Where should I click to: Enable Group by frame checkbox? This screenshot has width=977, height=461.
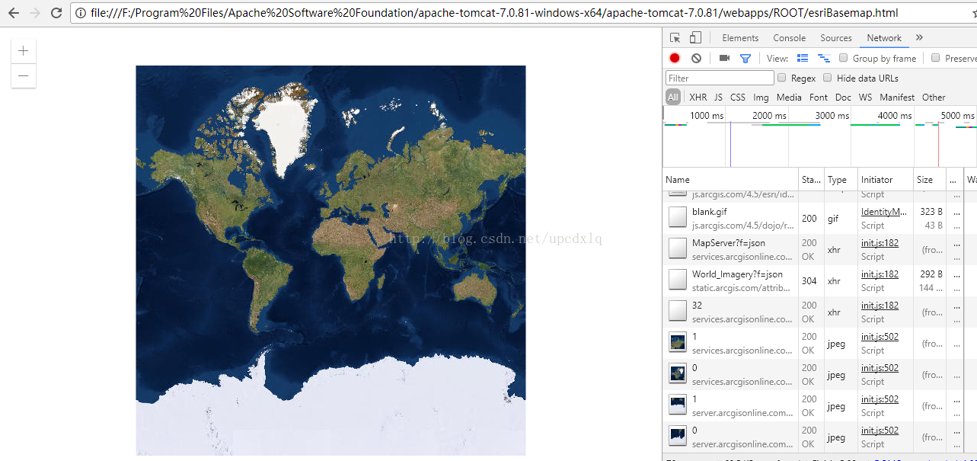(x=844, y=58)
